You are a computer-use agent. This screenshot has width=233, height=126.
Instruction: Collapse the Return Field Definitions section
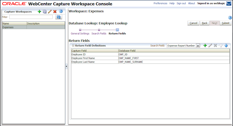click(73, 46)
